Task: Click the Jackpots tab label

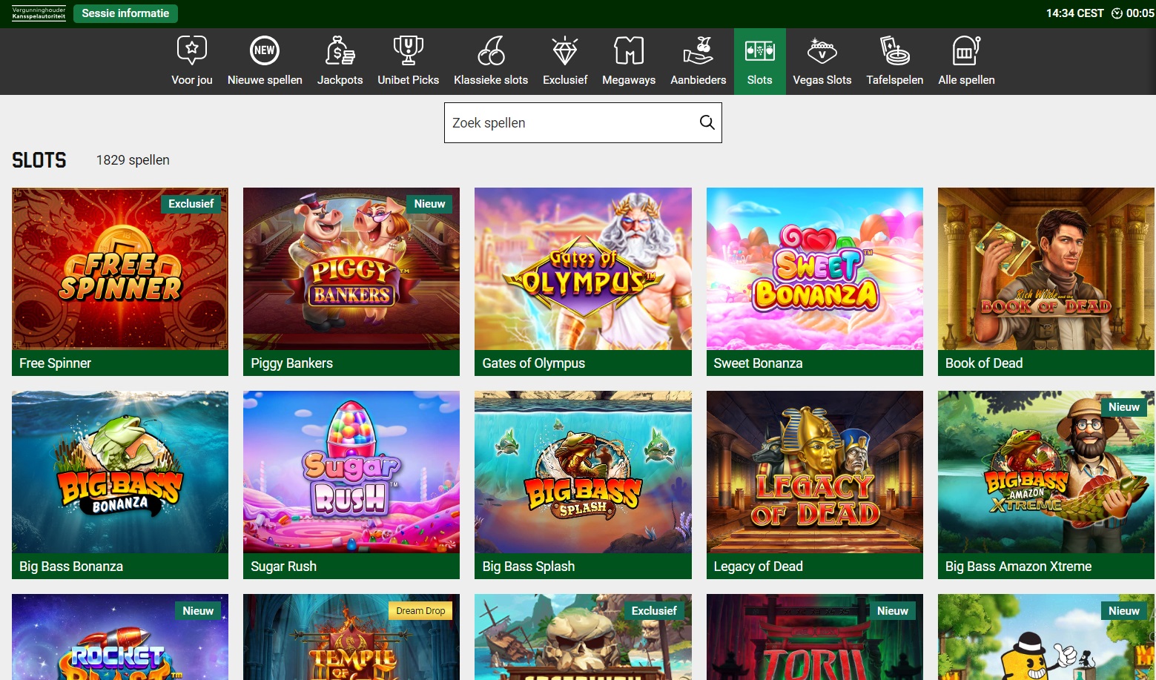Action: click(x=340, y=80)
